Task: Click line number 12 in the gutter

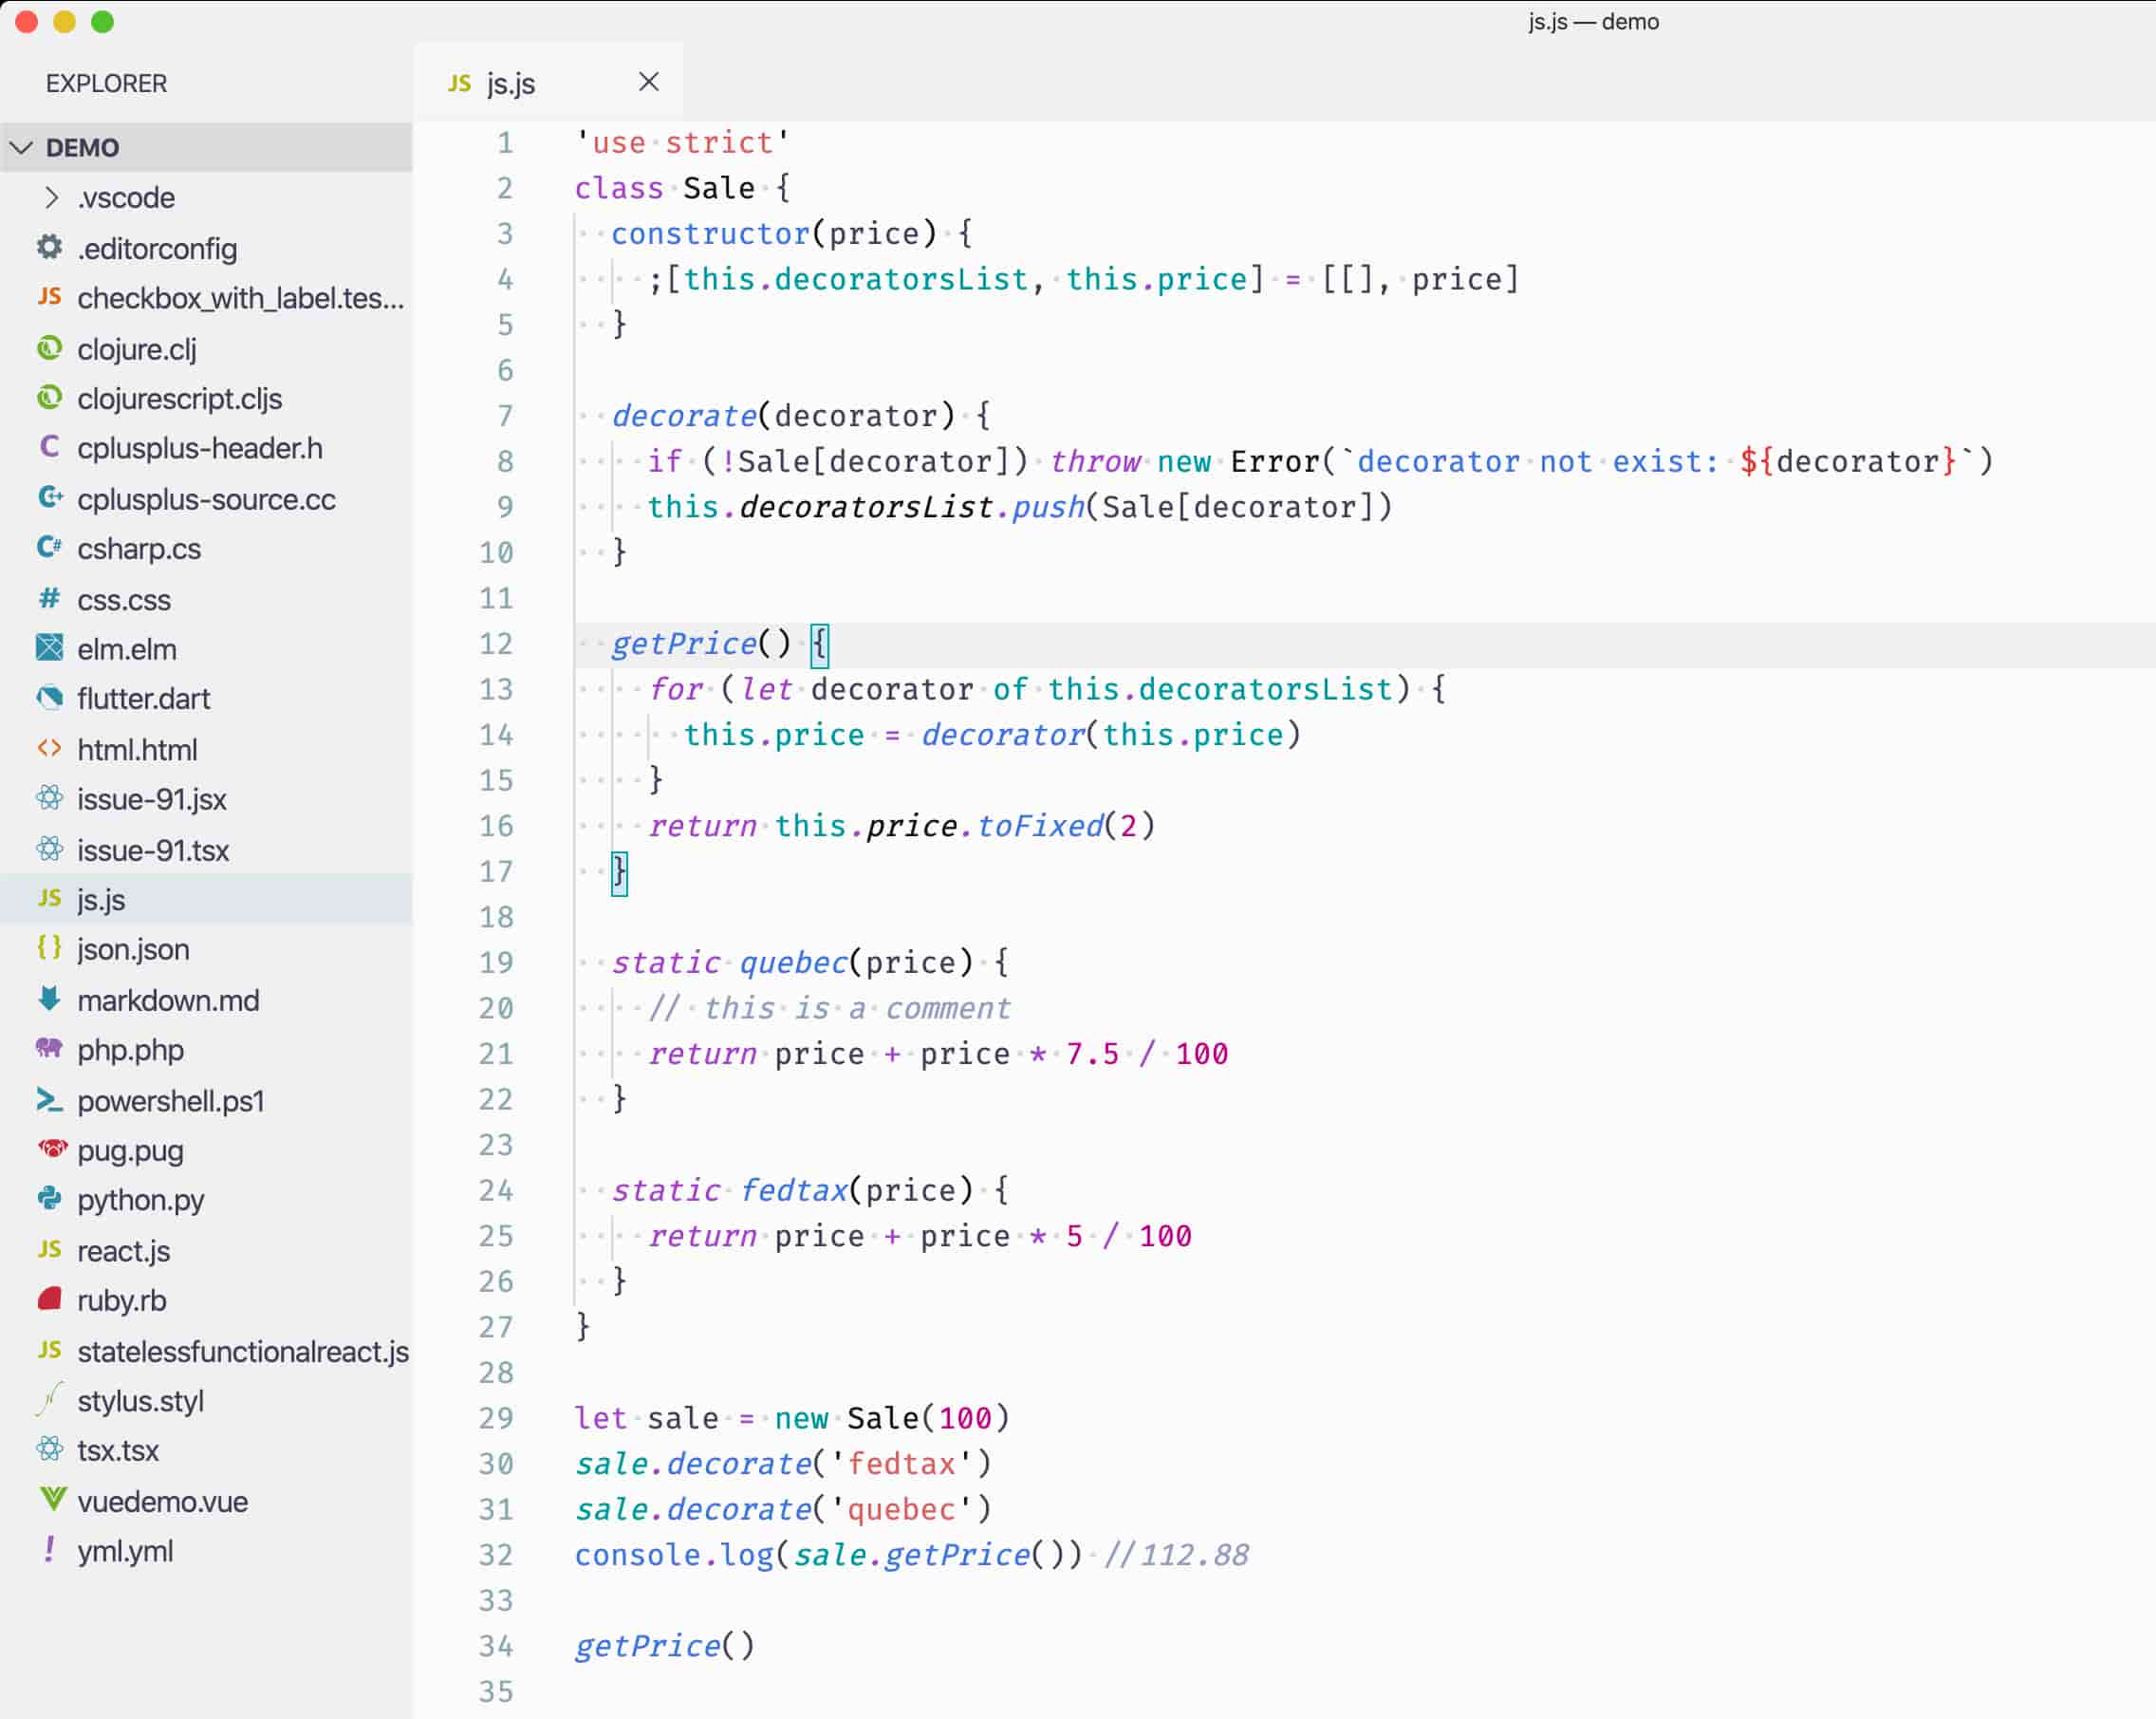Action: pyautogui.click(x=496, y=643)
